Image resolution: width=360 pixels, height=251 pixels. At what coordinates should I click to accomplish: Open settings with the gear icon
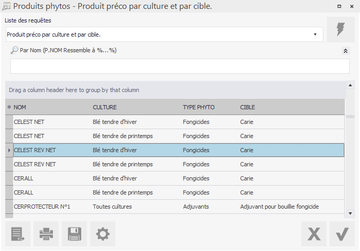point(103,234)
